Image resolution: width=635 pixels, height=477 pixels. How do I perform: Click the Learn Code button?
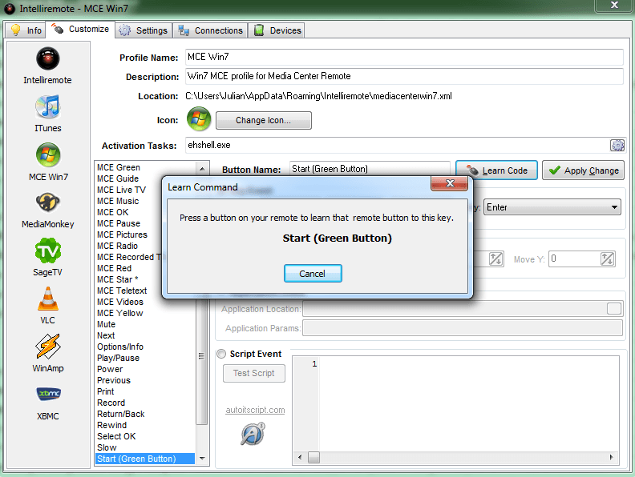(496, 170)
